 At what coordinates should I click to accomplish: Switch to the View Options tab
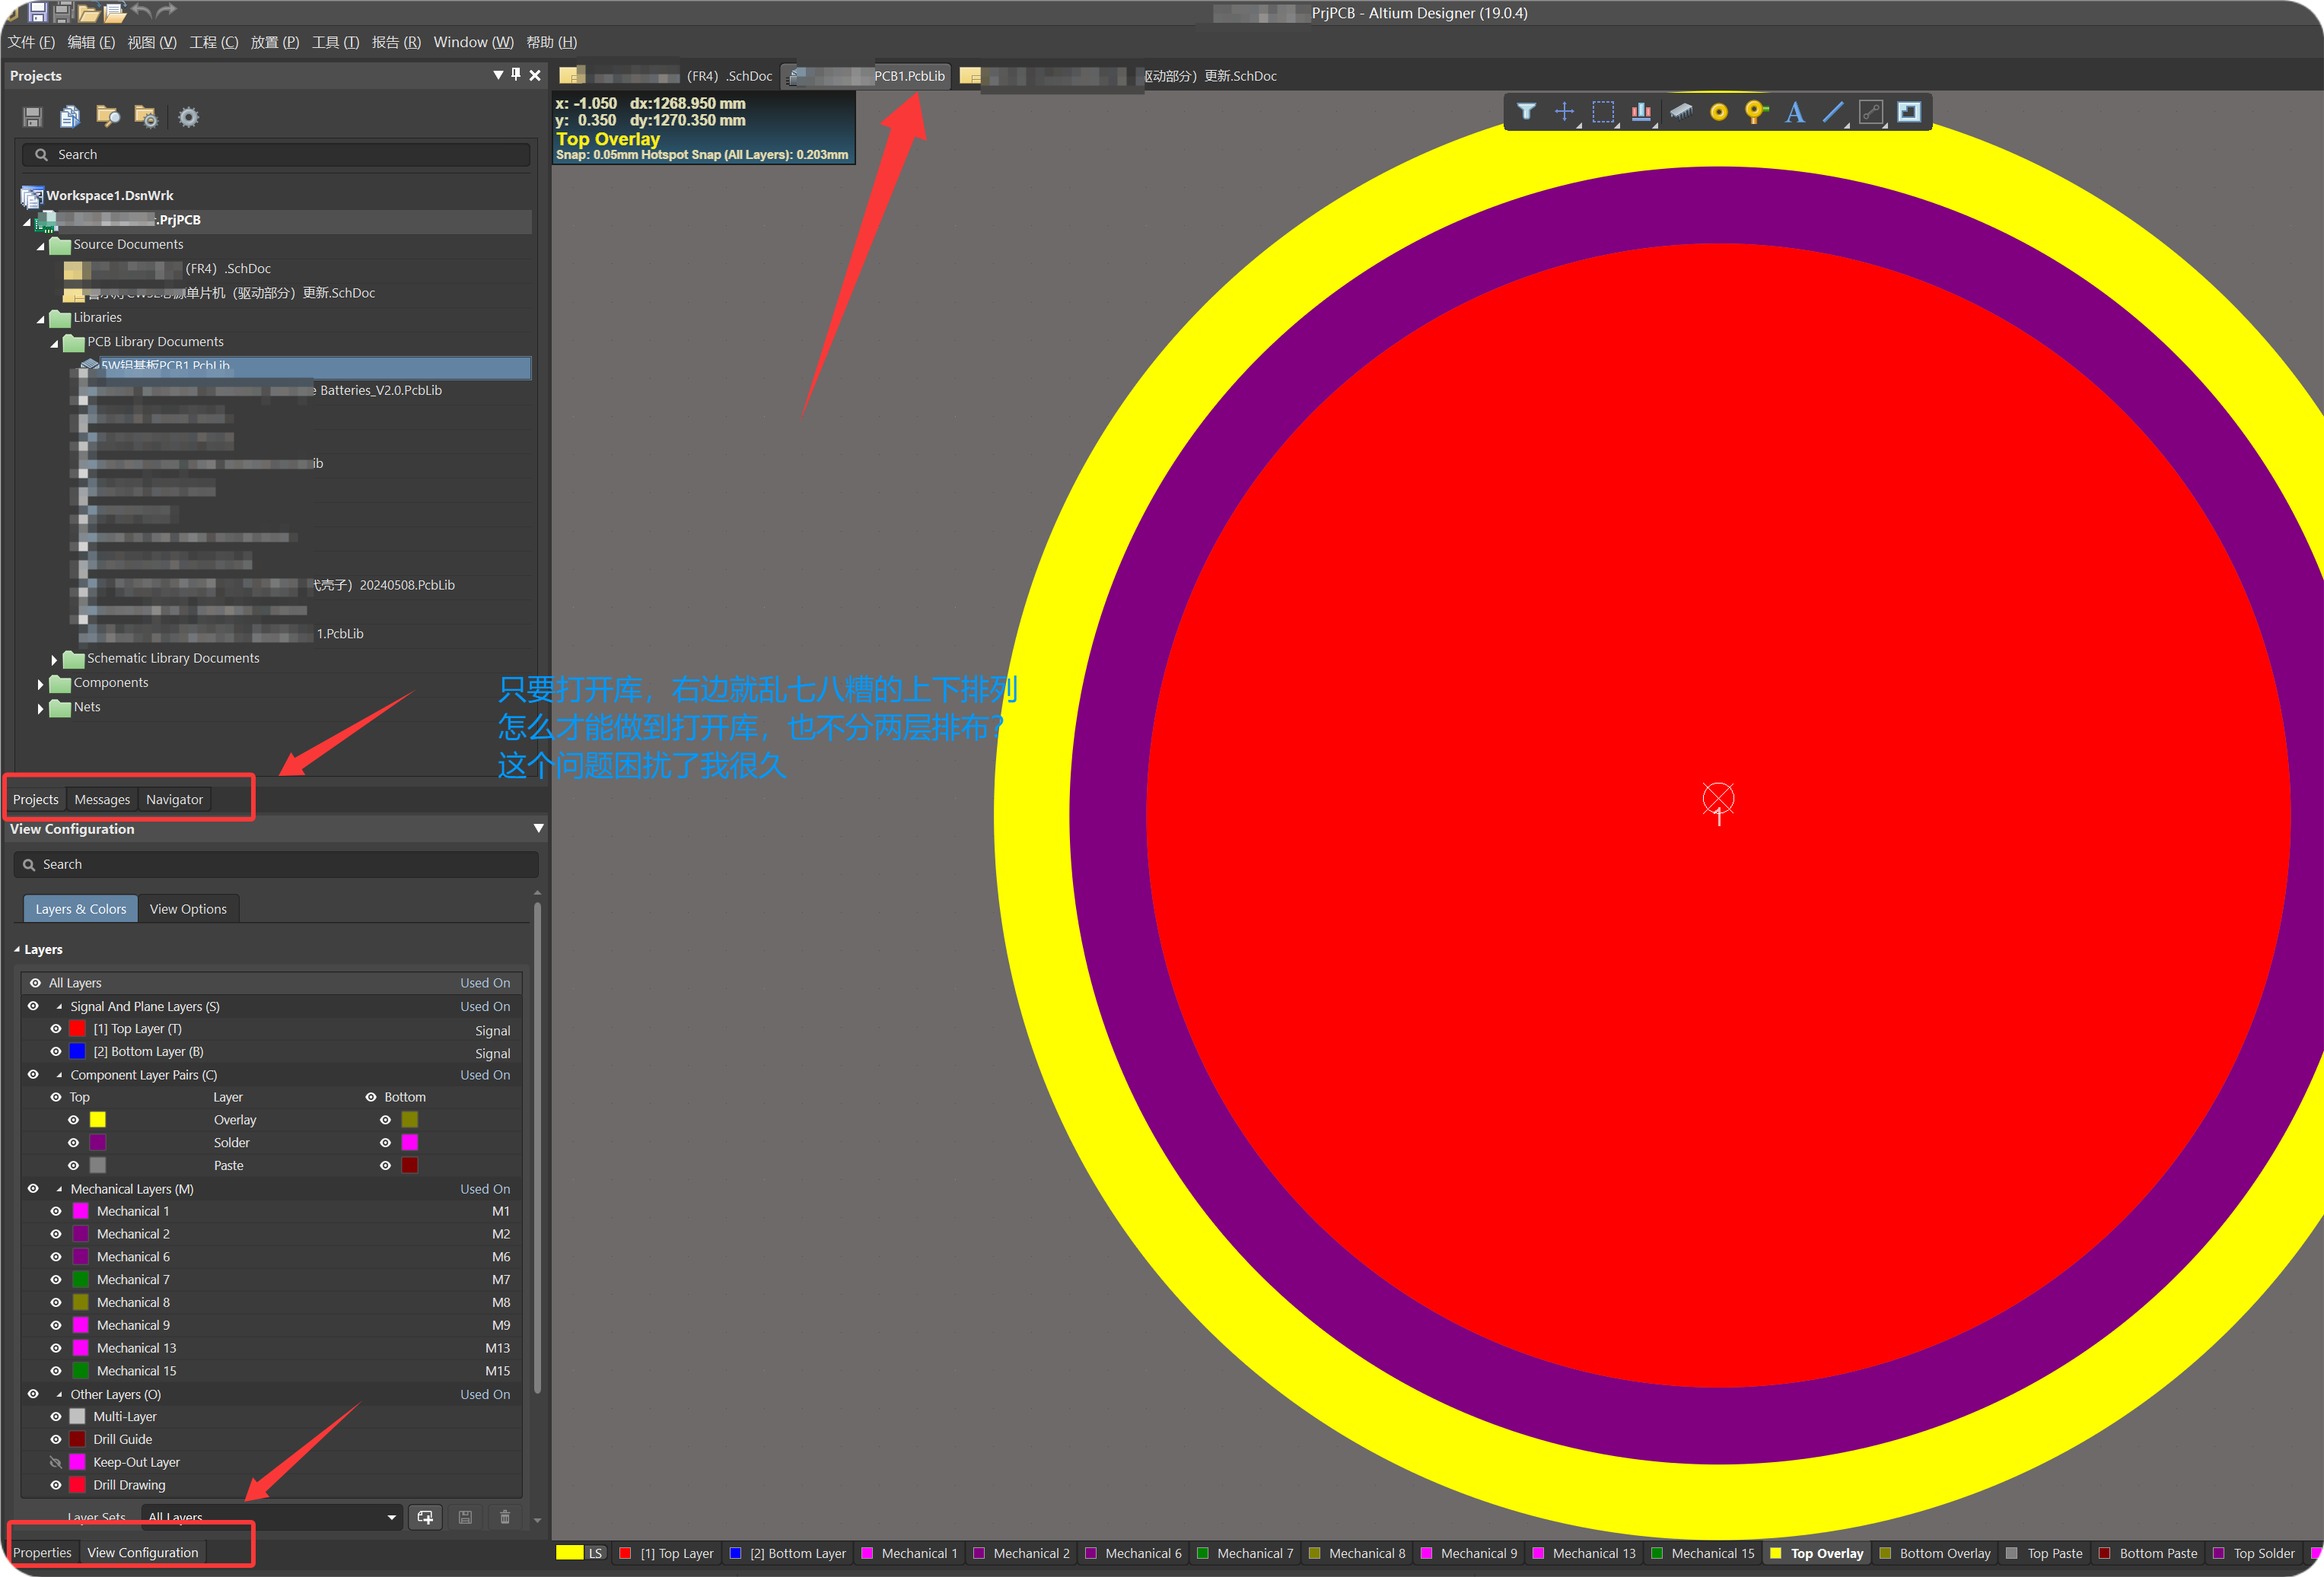click(188, 909)
